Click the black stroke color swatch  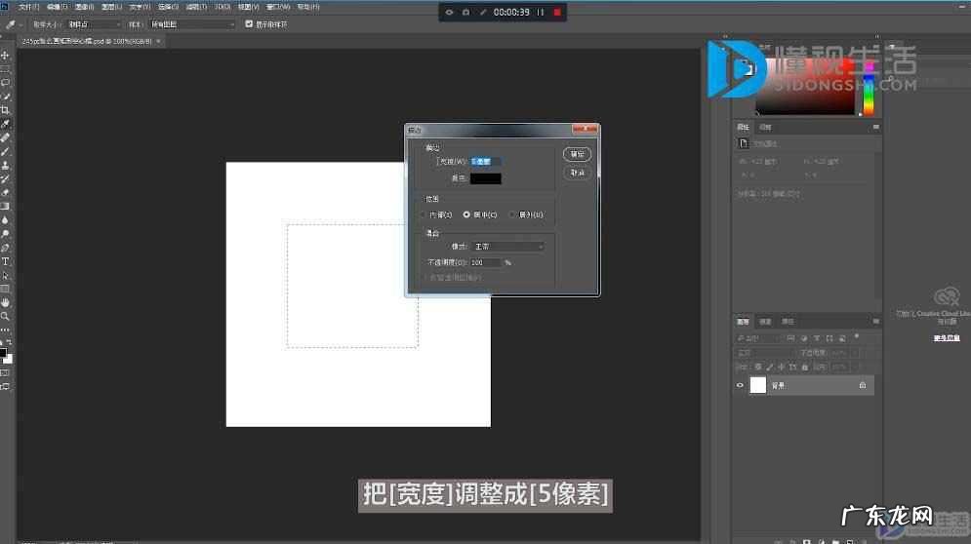coord(485,178)
